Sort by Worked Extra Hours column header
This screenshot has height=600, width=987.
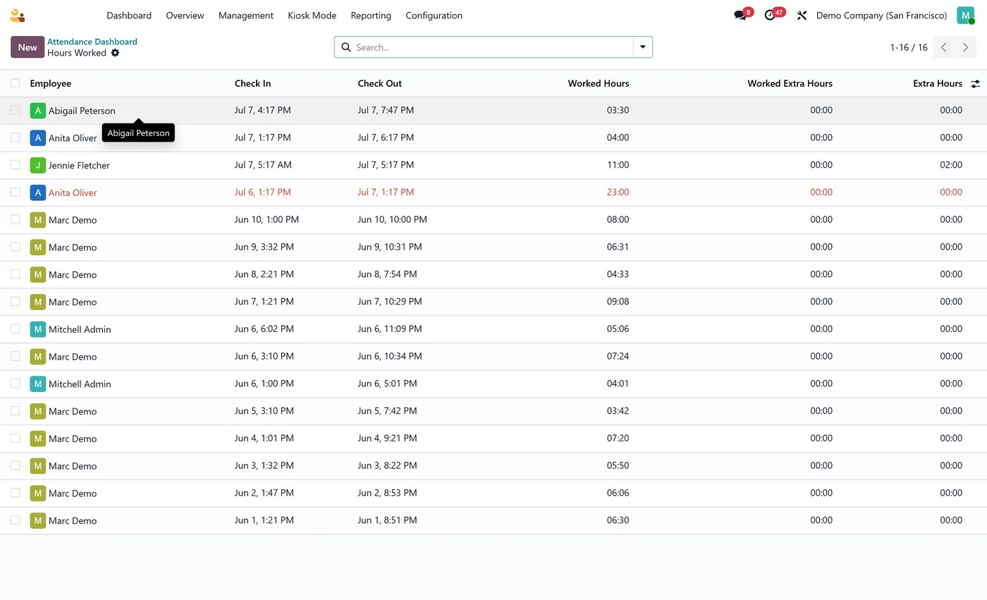click(790, 83)
